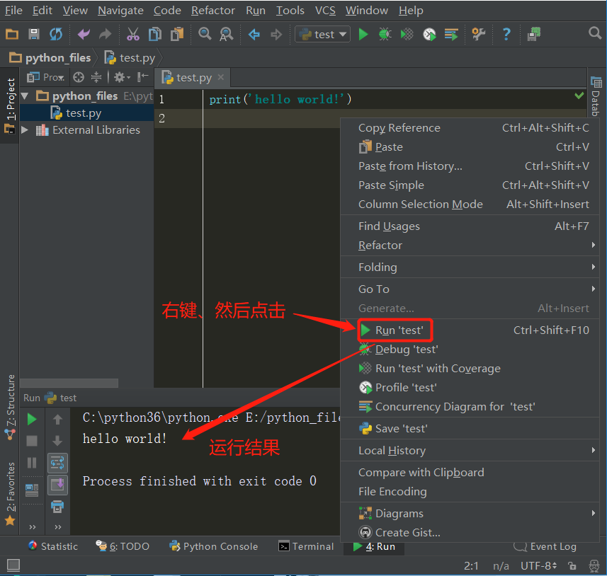Image resolution: width=607 pixels, height=576 pixels.
Task: Expand the External Libraries tree node
Action: click(x=25, y=130)
